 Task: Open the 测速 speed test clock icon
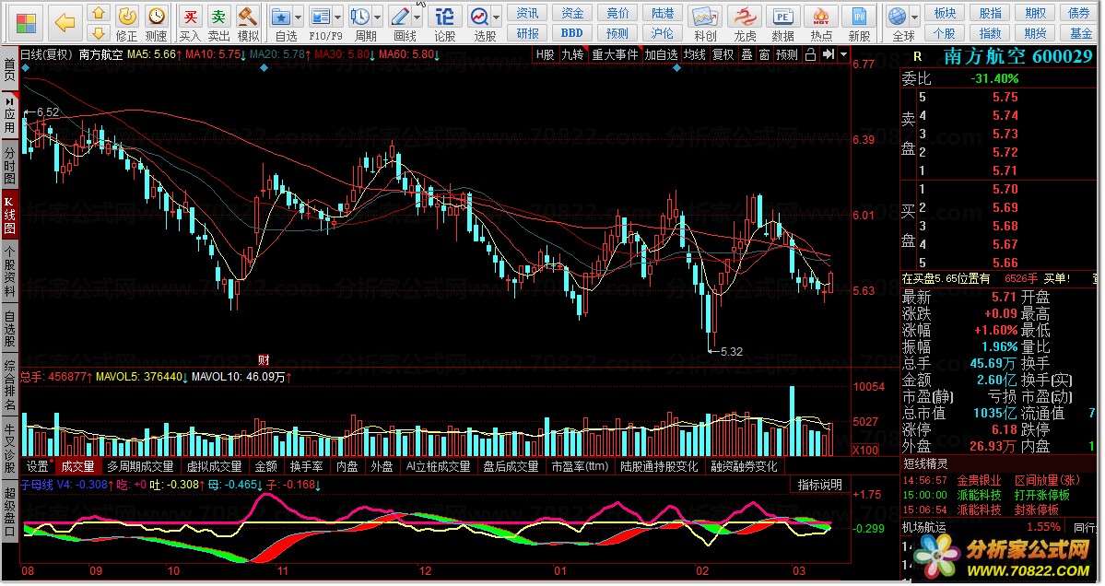[156, 23]
